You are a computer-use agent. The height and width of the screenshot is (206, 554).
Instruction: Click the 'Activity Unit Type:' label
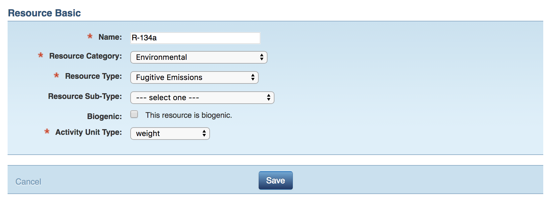[89, 132]
